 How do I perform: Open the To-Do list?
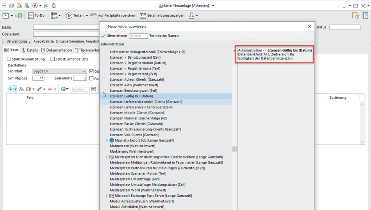tap(36, 16)
